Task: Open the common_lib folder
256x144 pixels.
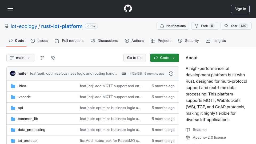Action: (x=28, y=119)
